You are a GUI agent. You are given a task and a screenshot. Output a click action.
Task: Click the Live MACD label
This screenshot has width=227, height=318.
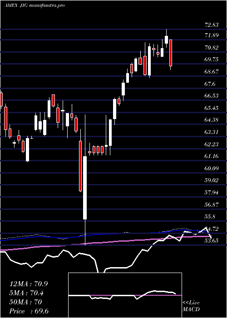(x=191, y=306)
